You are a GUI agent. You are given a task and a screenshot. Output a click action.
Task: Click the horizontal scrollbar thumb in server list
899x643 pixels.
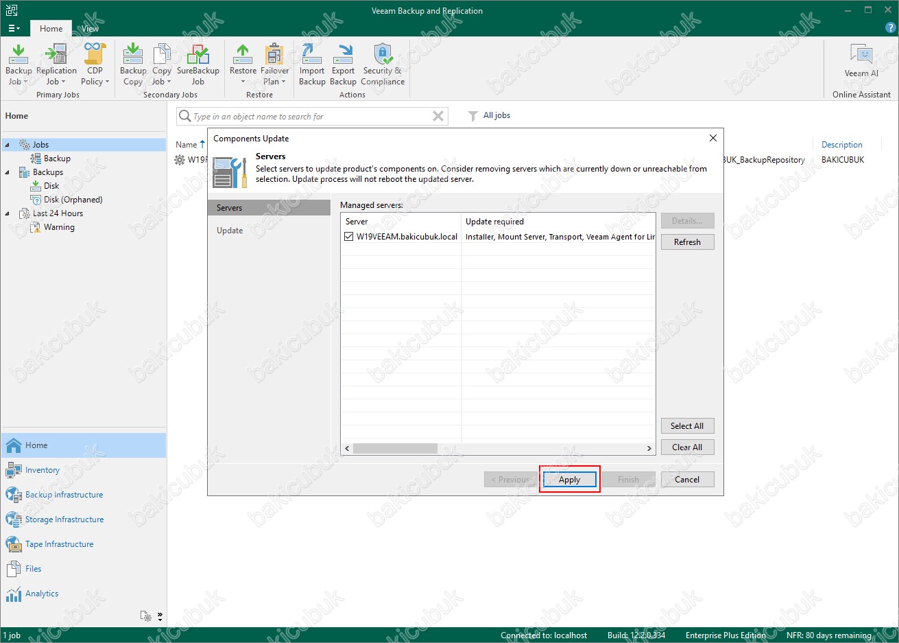395,448
